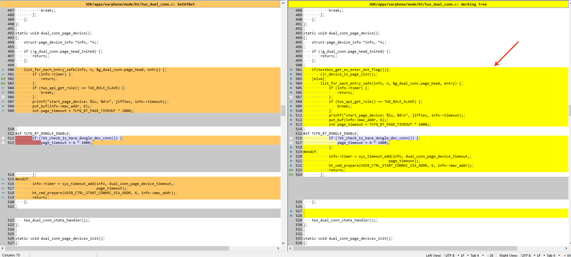Click the right pane horizontal scroll right arrow
The width and height of the screenshot is (571, 257).
(566, 248)
